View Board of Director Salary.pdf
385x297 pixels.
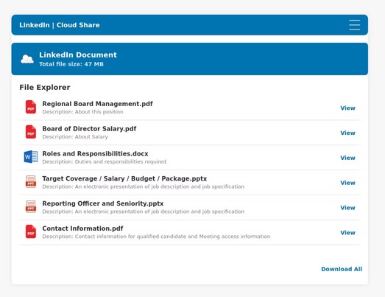click(347, 133)
